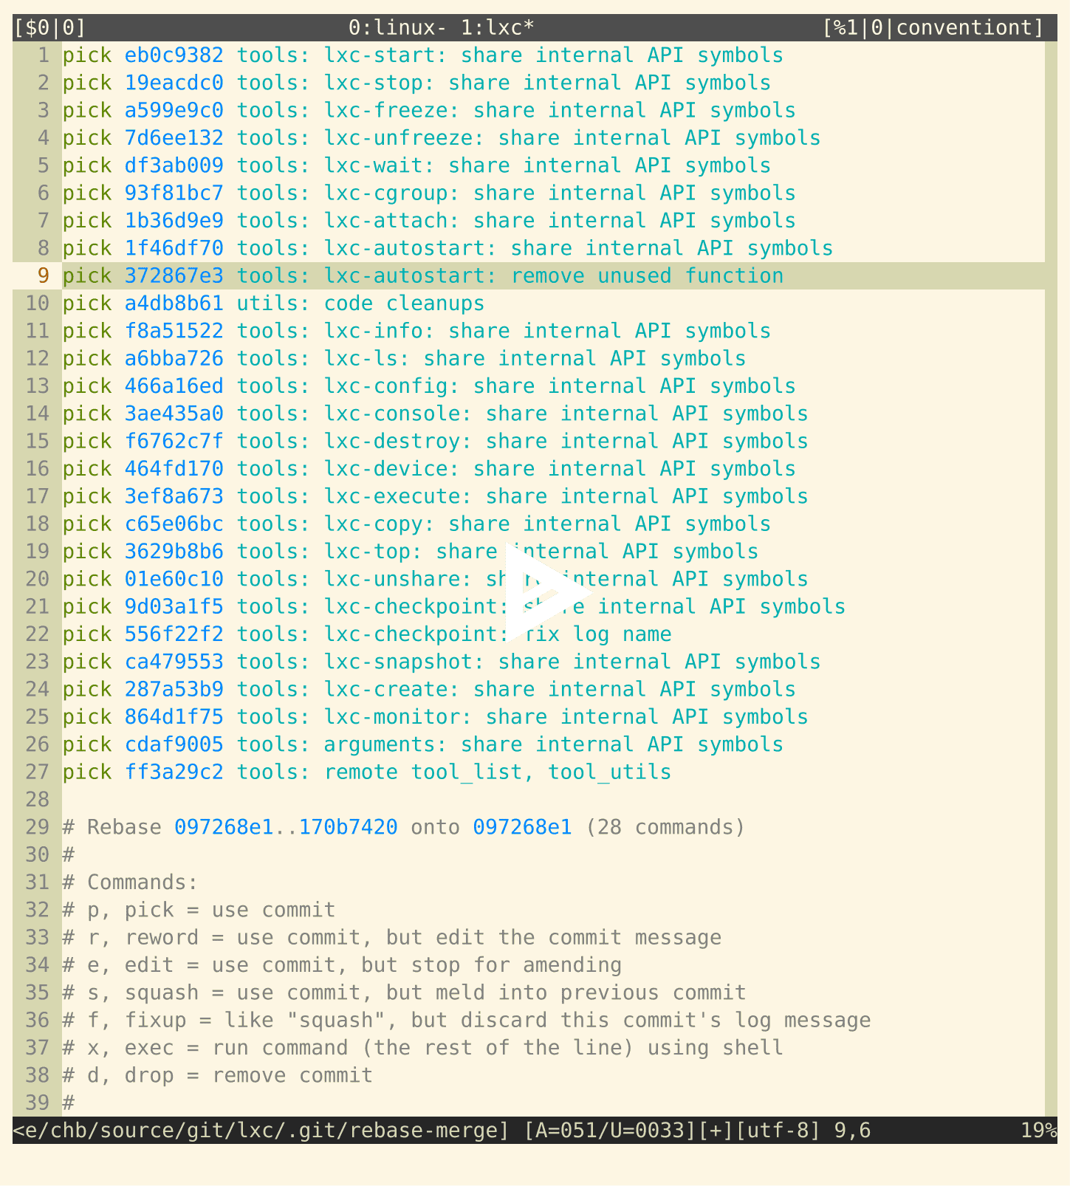Image resolution: width=1070 pixels, height=1186 pixels.
Task: Click commit hash eb0c9382 on line 1
Action: click(174, 55)
